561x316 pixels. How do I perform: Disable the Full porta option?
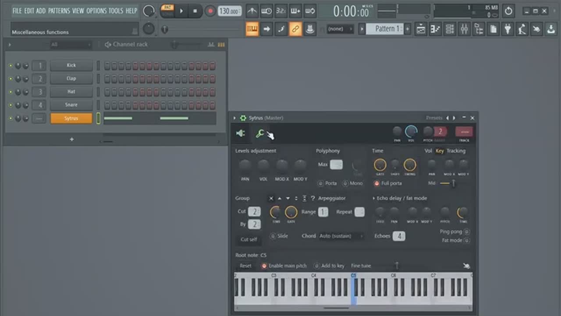click(376, 183)
